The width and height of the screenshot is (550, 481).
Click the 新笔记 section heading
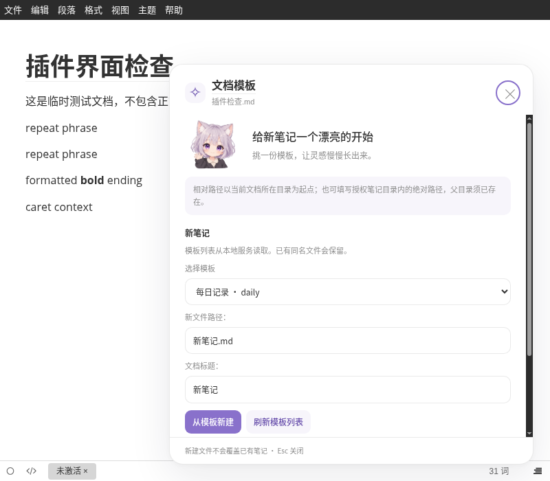(x=197, y=233)
